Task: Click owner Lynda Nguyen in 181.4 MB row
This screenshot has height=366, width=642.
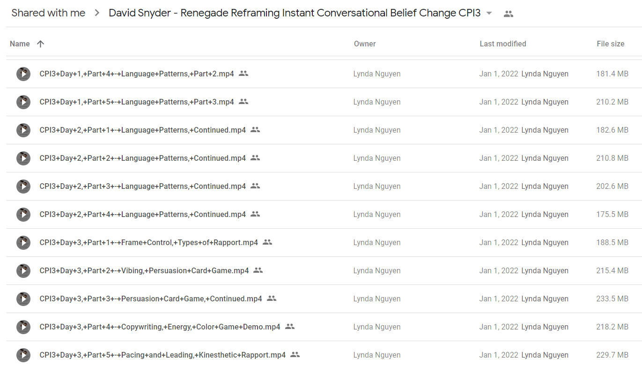Action: pos(377,74)
